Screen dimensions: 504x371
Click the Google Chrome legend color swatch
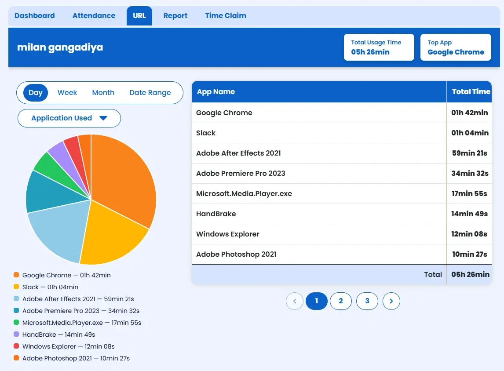(x=16, y=275)
